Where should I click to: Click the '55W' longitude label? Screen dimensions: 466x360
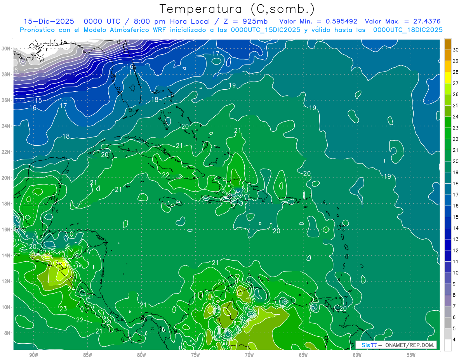(x=411, y=355)
